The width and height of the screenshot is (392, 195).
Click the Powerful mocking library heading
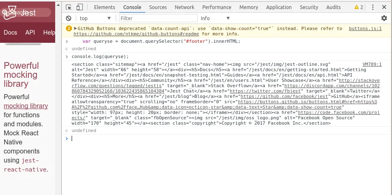(x=21, y=74)
